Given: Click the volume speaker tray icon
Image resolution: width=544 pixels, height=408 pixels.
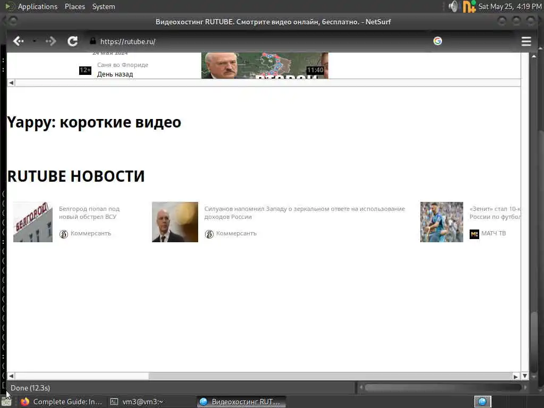Looking at the screenshot, I should point(453,6).
